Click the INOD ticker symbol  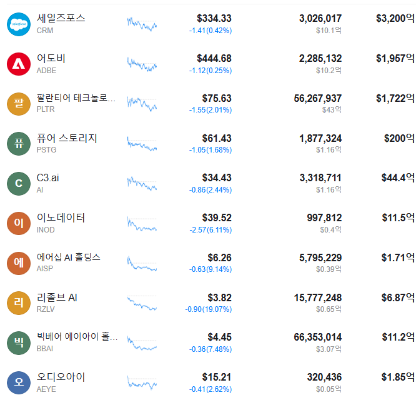coord(46,230)
